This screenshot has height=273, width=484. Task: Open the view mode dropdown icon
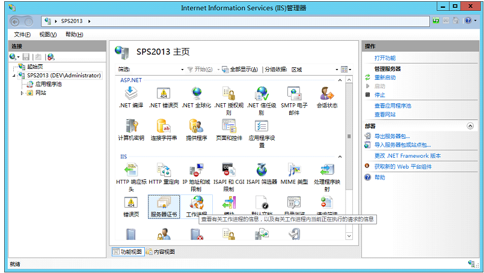(x=346, y=70)
